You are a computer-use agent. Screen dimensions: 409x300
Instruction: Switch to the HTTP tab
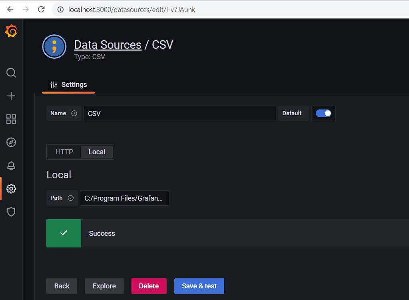pos(64,152)
